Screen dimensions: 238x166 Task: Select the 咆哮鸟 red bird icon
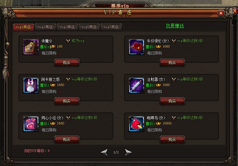(136, 124)
